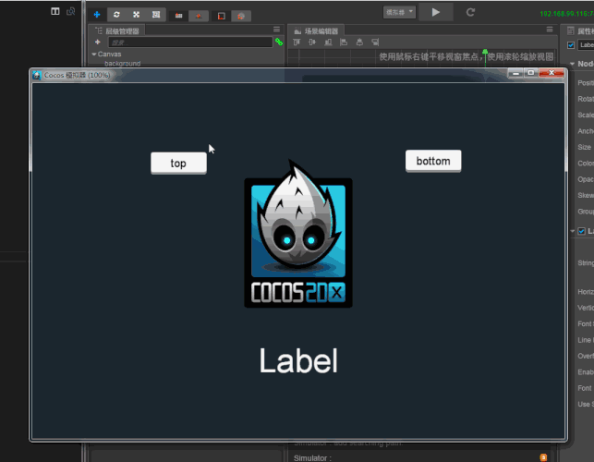Open the preview platform dropdown
The width and height of the screenshot is (594, 462).
[400, 13]
